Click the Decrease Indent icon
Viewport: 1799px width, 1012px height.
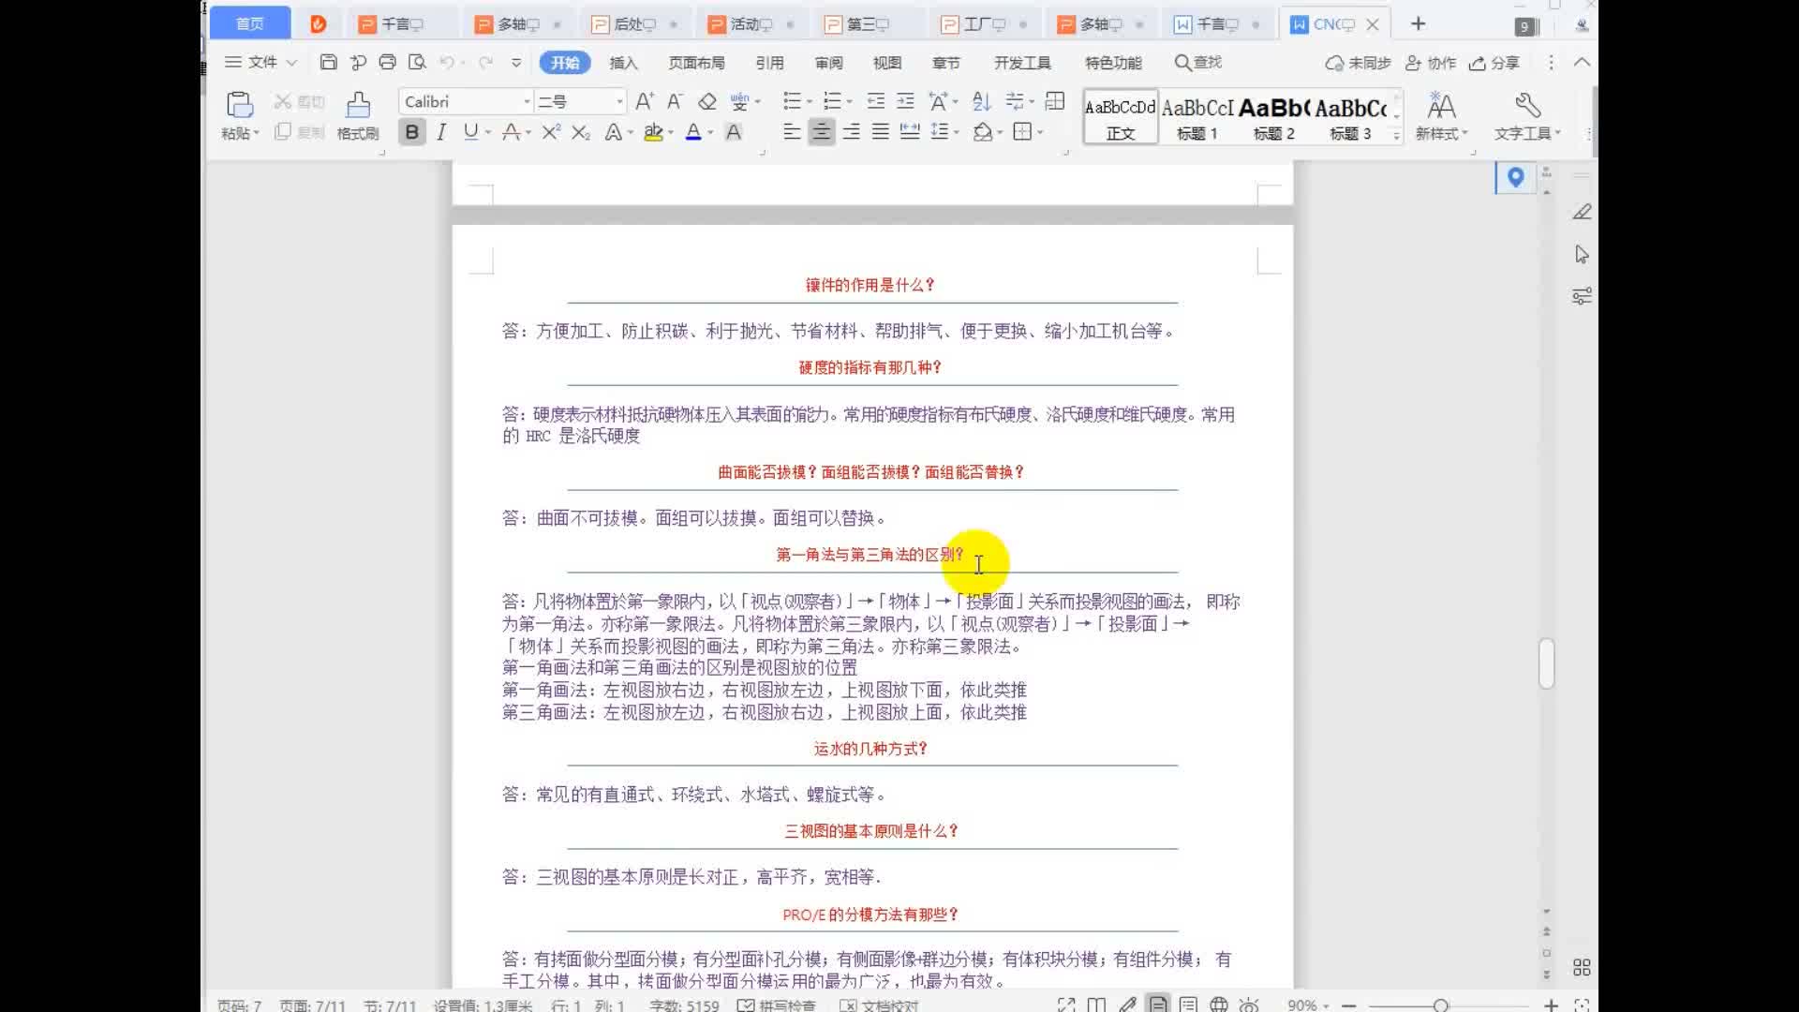[x=875, y=101]
